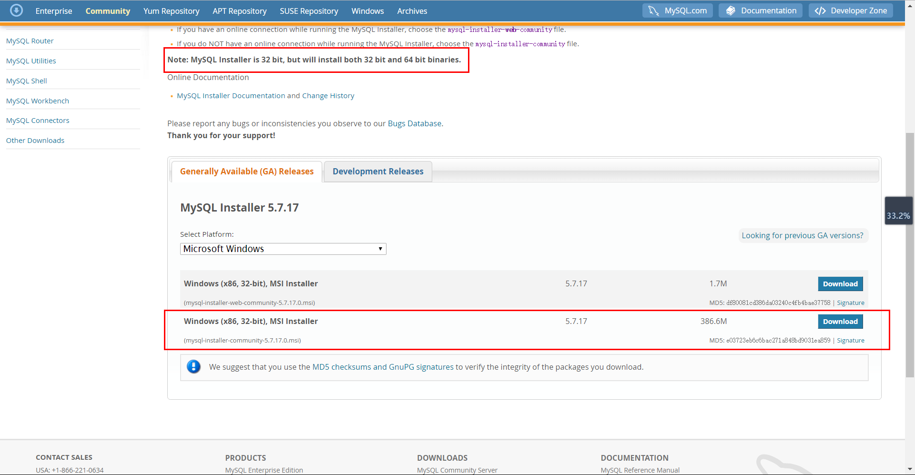Image resolution: width=915 pixels, height=475 pixels.
Task: Go to SUSE Repository
Action: coord(309,11)
